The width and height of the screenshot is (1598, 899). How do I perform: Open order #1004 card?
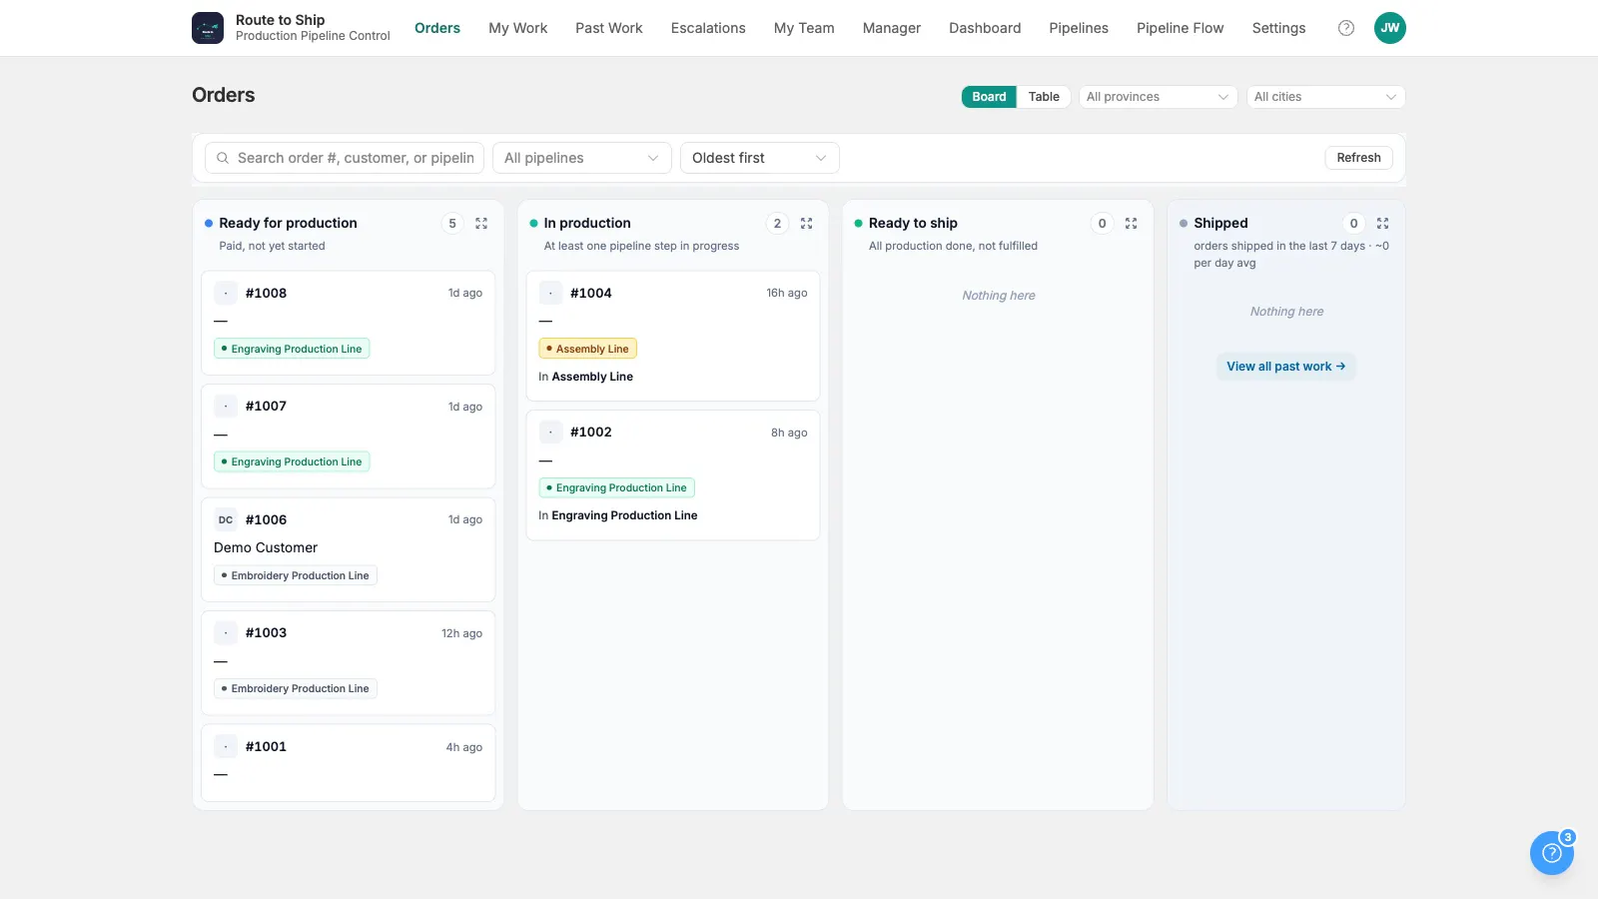(673, 336)
